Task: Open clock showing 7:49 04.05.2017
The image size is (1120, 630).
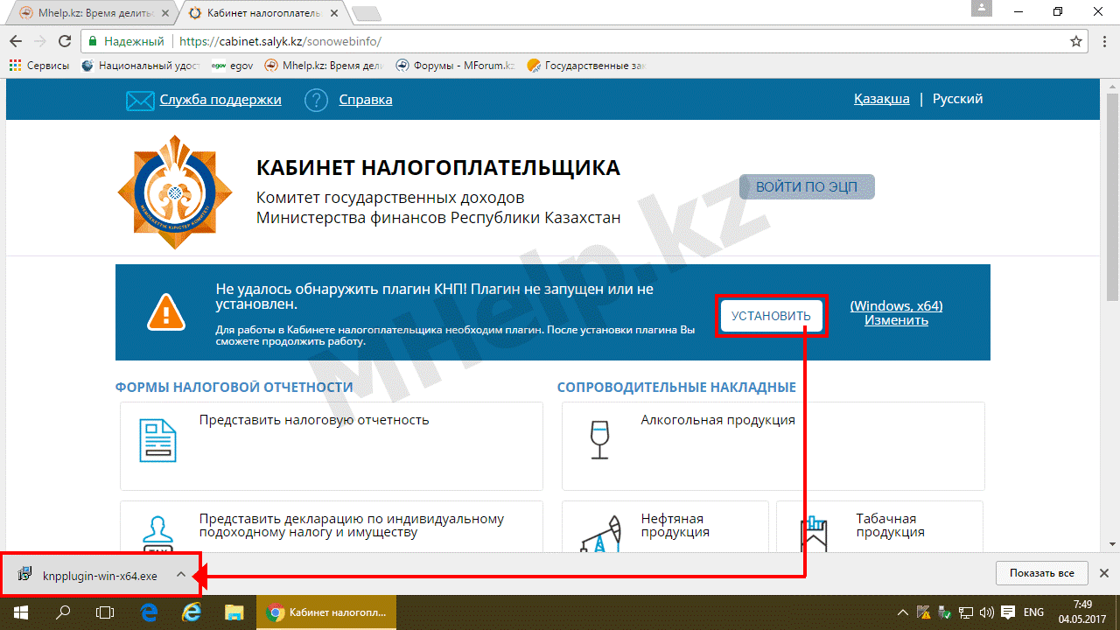Action: coord(1082,612)
